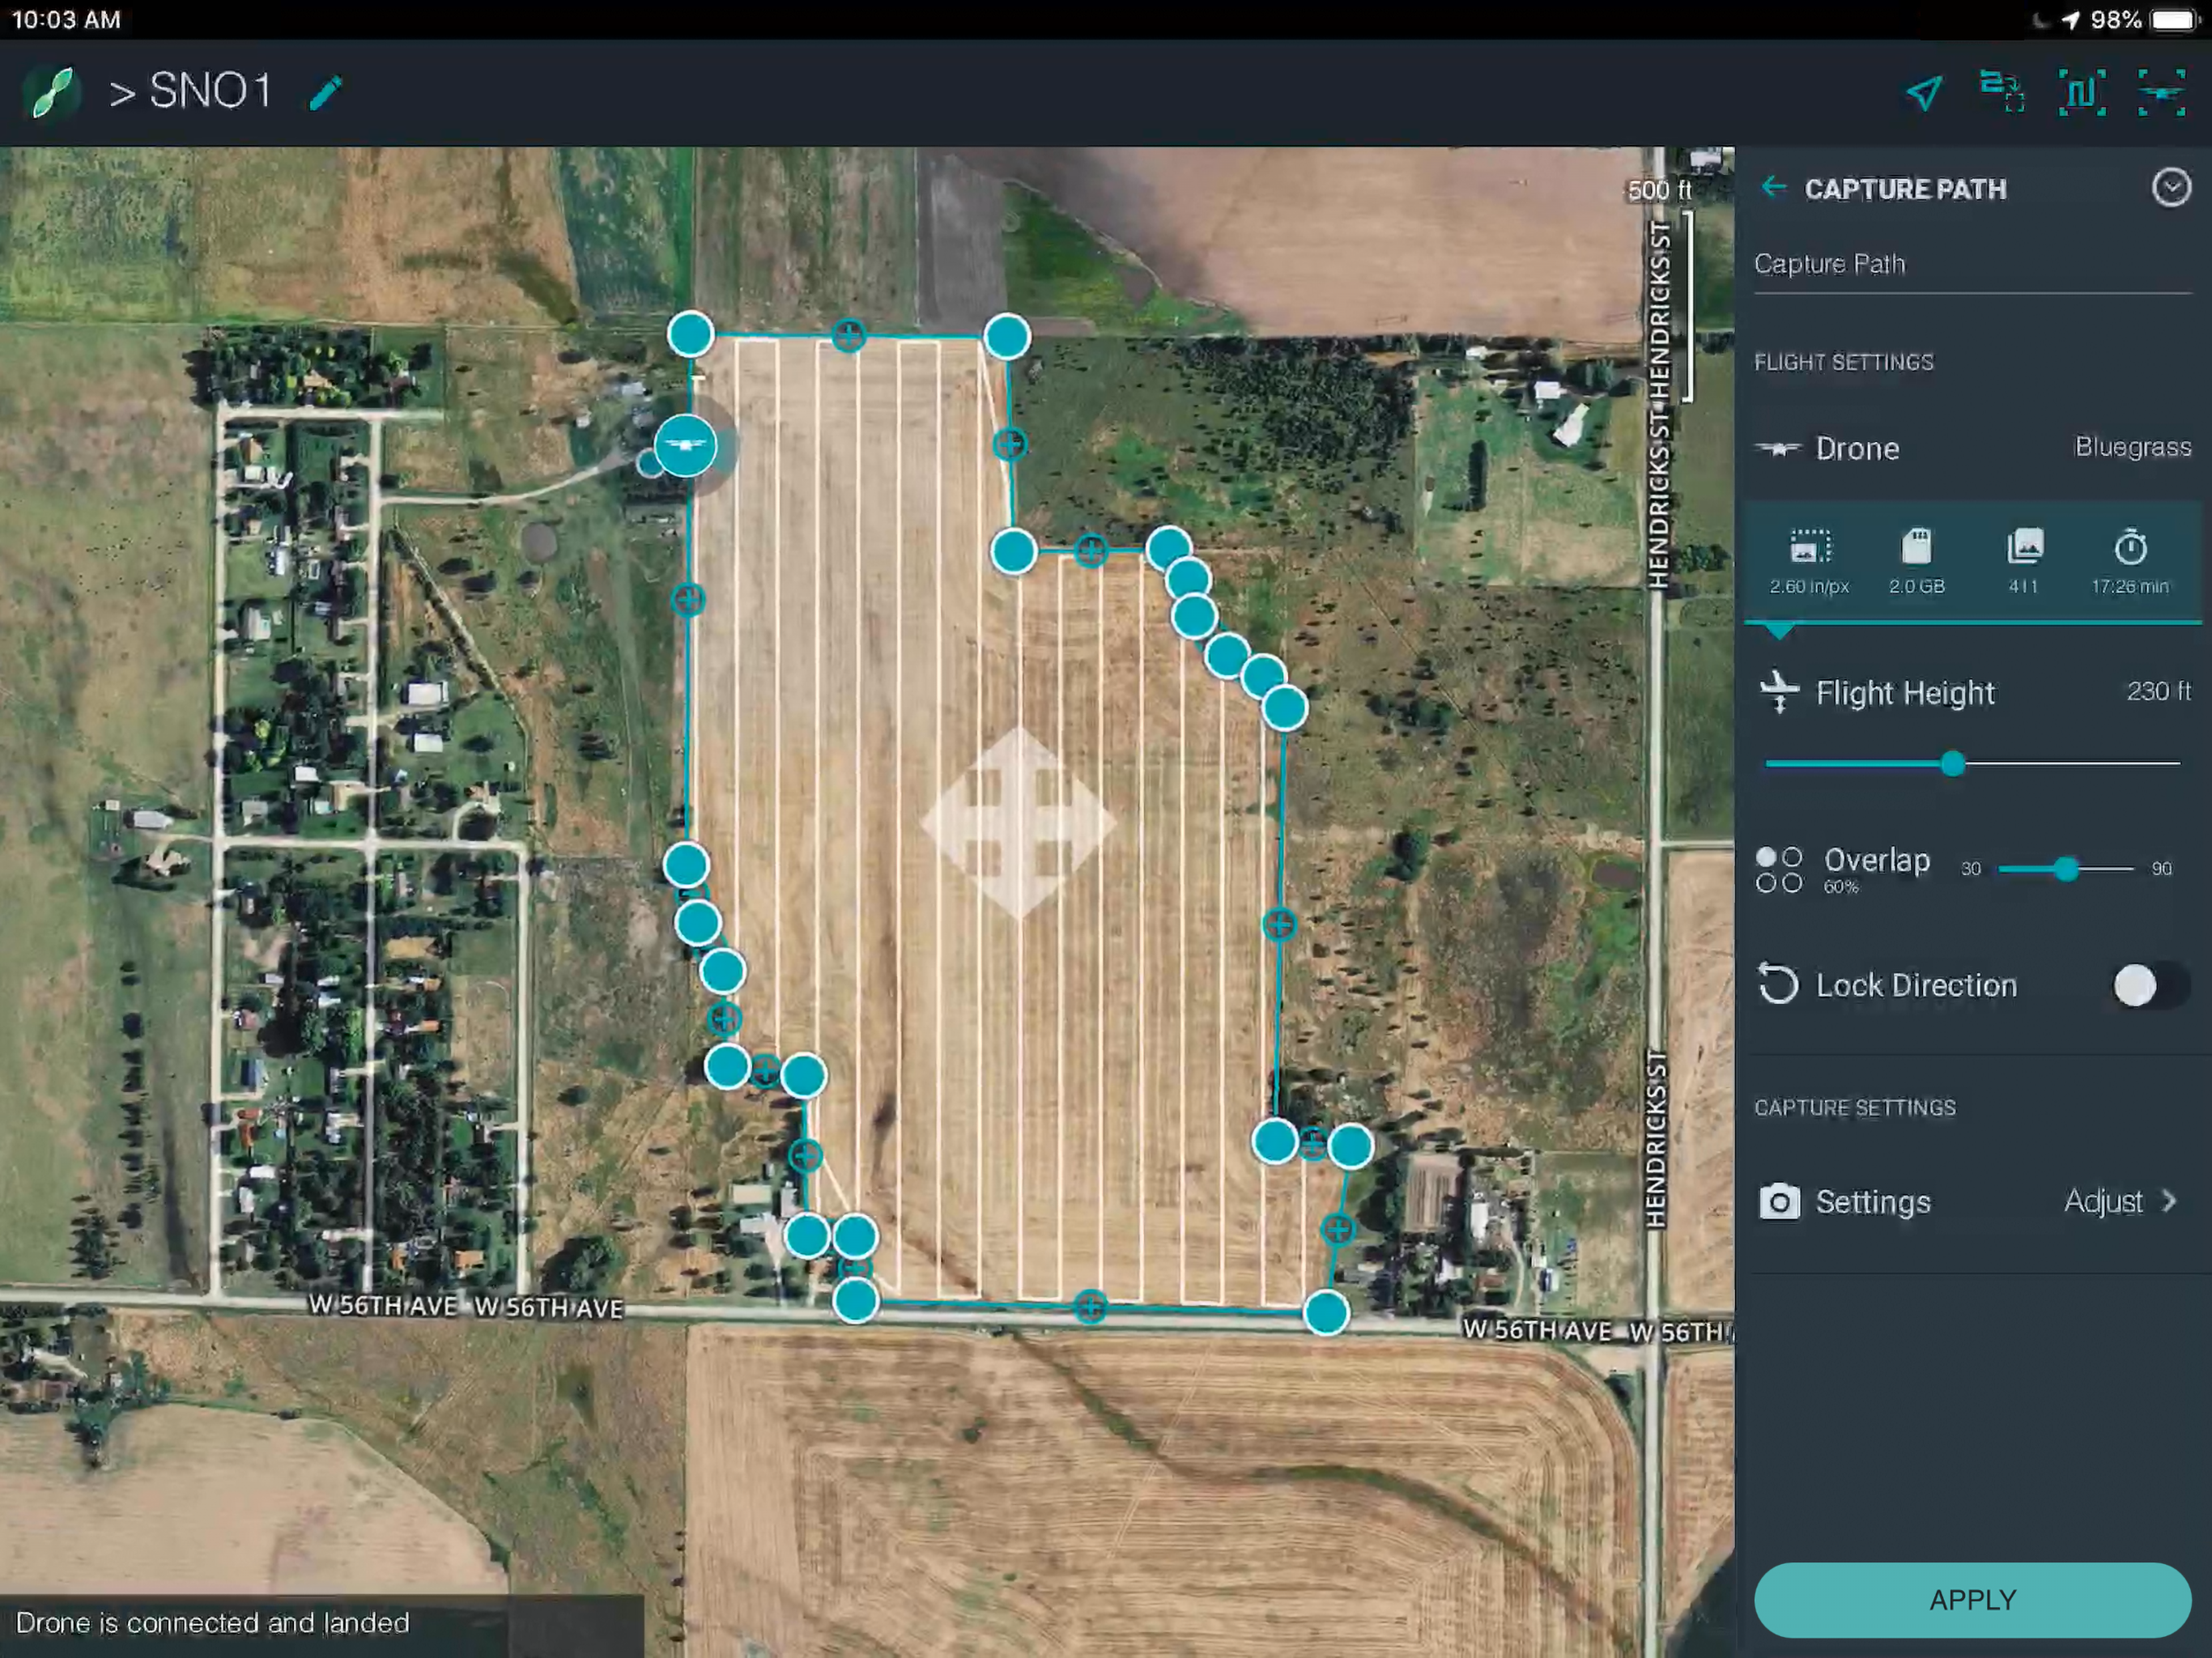Click the overlap pattern dots icon
The height and width of the screenshot is (1658, 2212).
click(x=1779, y=869)
